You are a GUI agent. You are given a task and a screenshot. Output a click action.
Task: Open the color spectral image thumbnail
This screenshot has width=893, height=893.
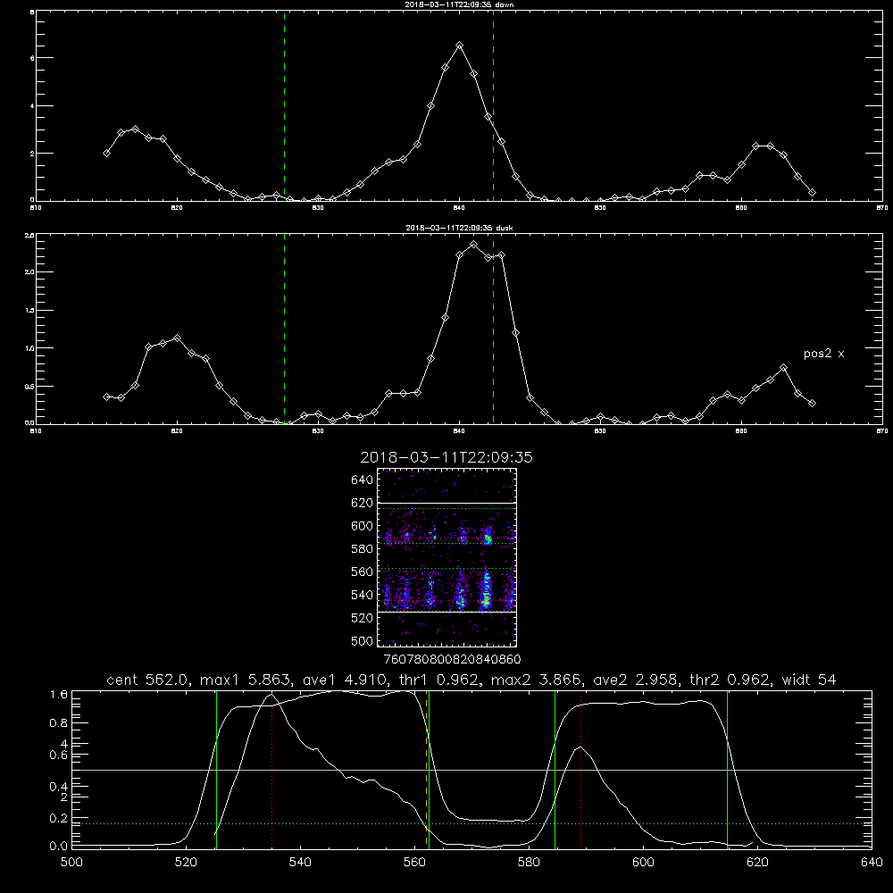pos(447,557)
